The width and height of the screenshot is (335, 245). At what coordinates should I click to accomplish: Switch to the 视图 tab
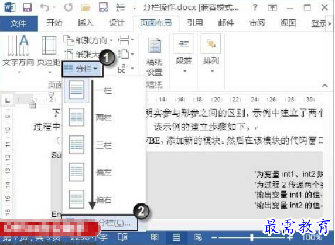288,23
